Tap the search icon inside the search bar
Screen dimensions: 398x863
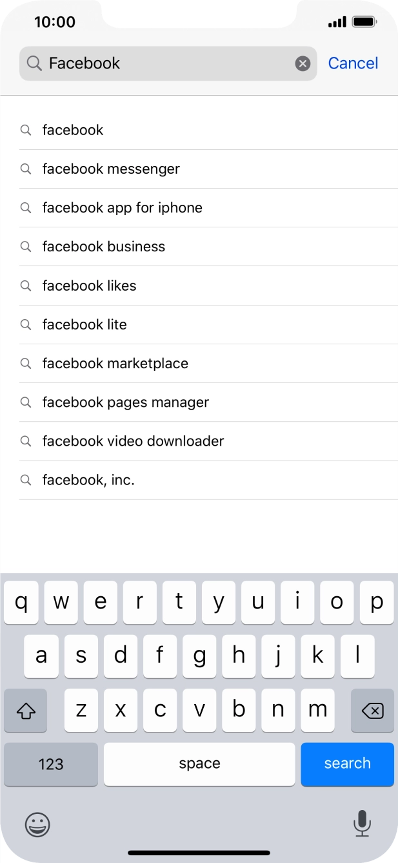(33, 63)
